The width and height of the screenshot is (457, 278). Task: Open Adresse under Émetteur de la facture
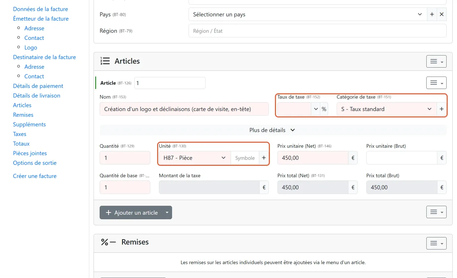tap(34, 28)
